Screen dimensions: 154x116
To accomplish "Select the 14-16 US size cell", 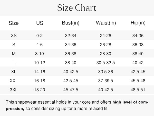I will point(40,71).
